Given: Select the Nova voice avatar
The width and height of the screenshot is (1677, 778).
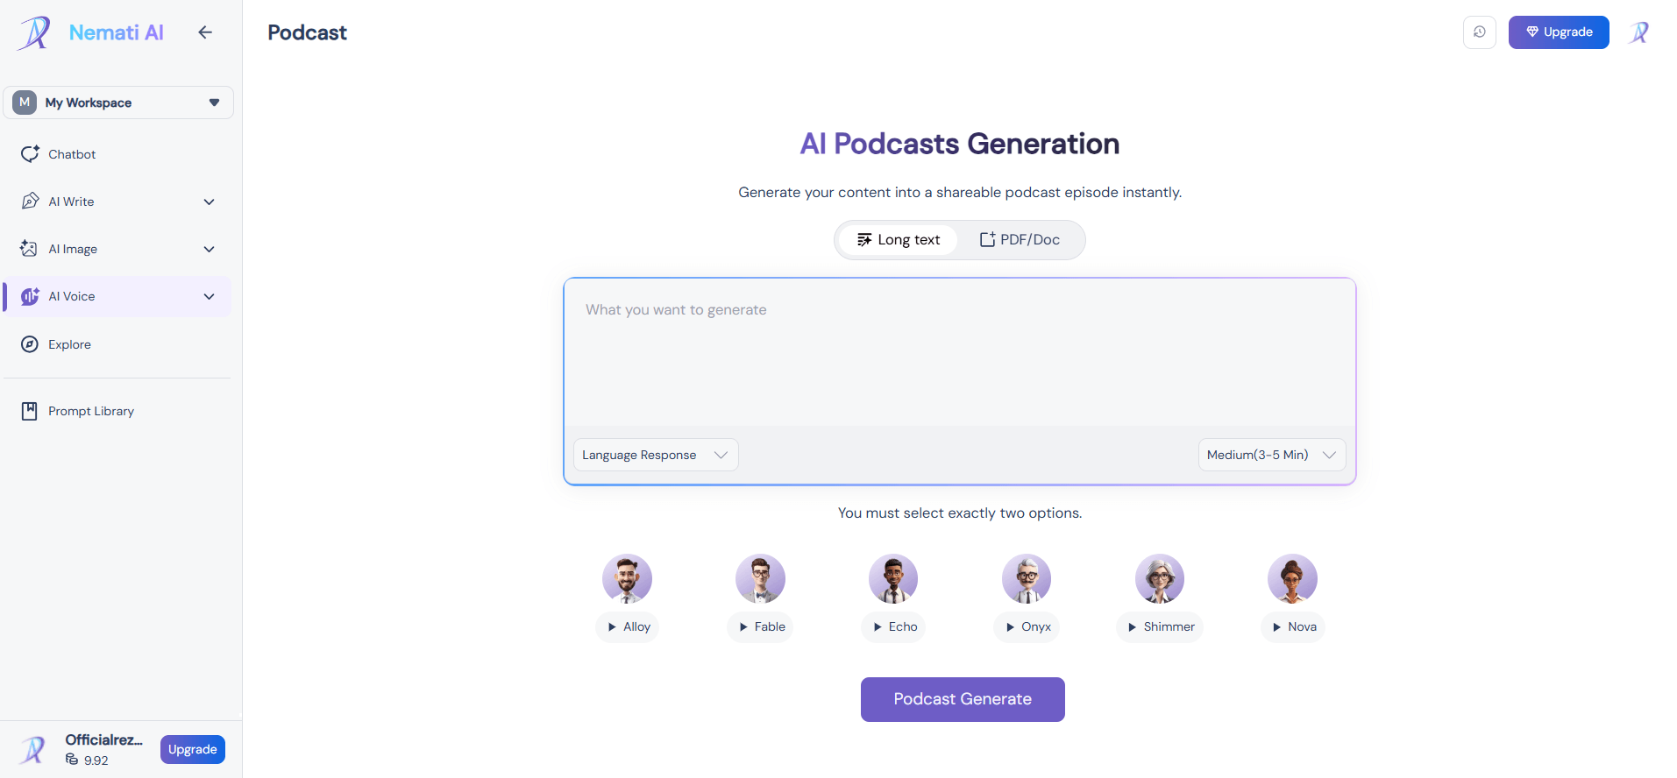Looking at the screenshot, I should pos(1293,579).
